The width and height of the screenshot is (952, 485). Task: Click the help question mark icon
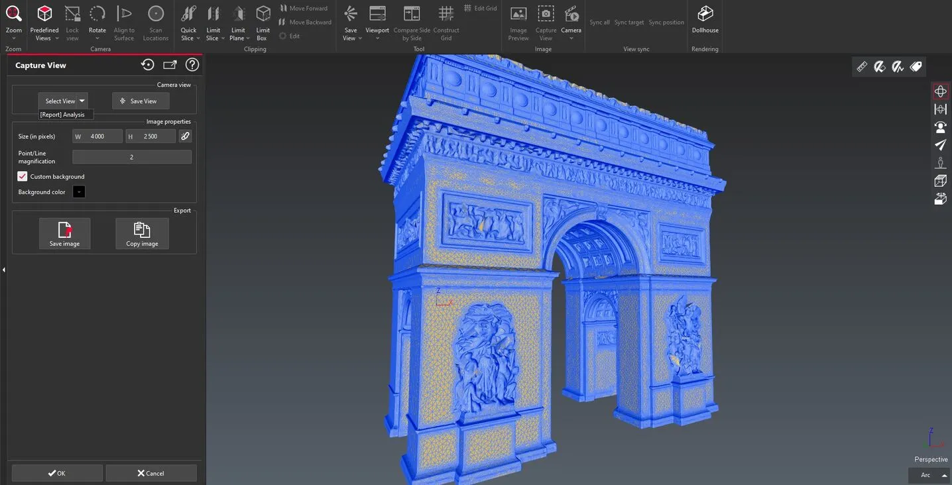click(x=192, y=65)
